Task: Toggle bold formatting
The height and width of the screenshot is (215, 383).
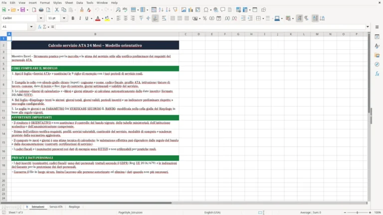Action: tap(73, 18)
